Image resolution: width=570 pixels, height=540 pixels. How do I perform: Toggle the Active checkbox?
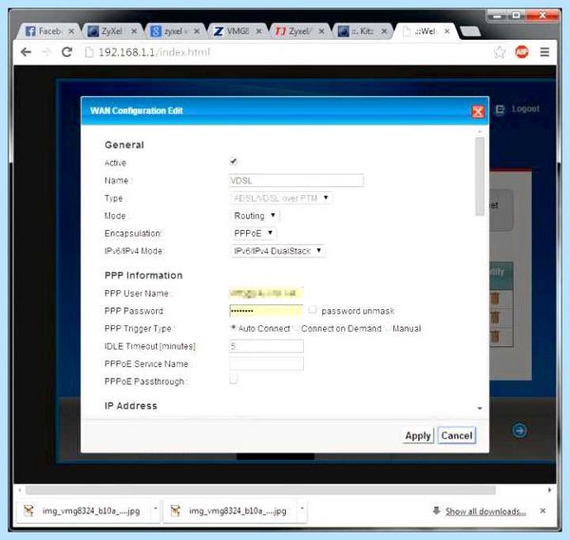tap(234, 162)
